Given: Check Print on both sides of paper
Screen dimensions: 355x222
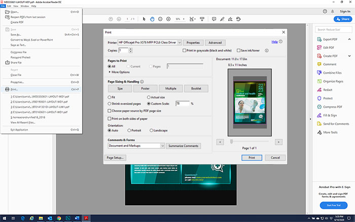Looking at the screenshot, I should (110, 118).
